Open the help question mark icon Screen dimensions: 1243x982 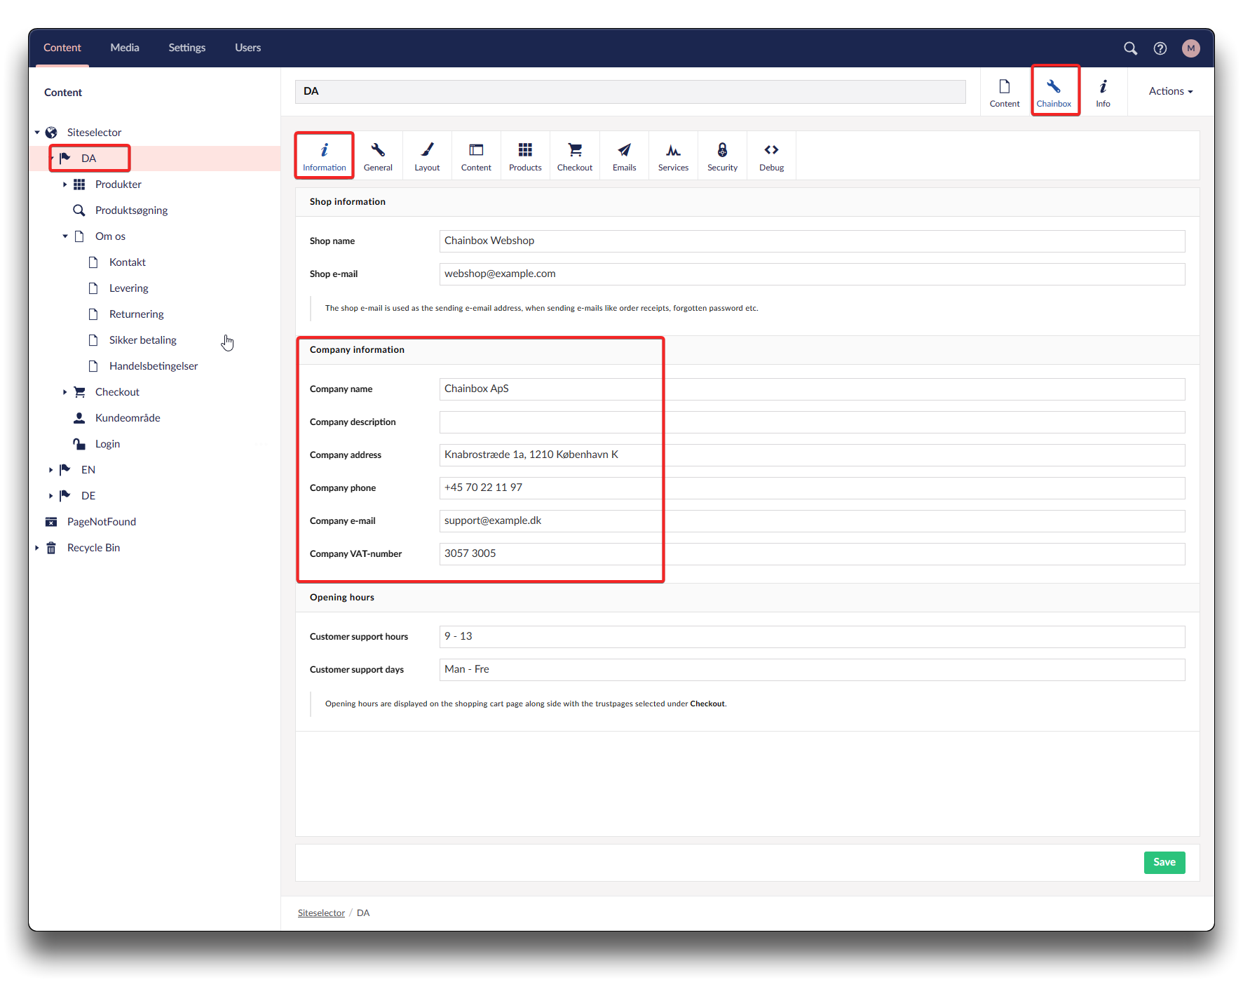[x=1160, y=48]
